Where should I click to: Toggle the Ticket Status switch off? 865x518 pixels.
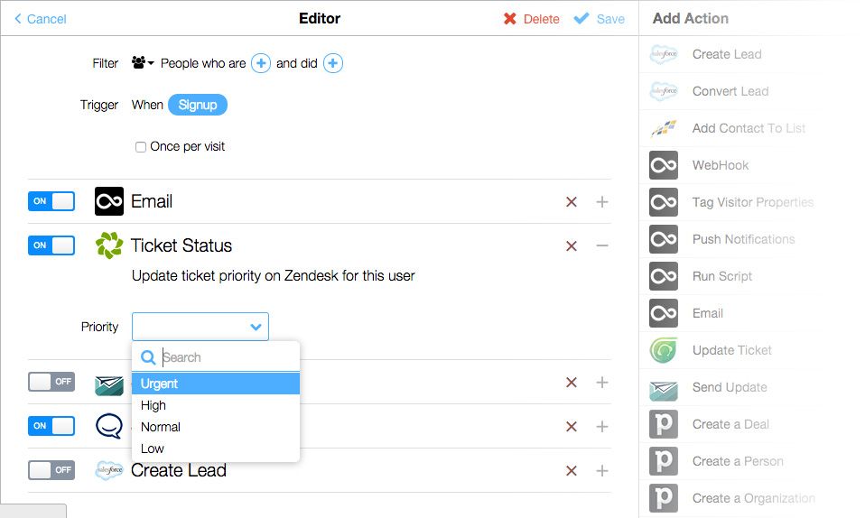(x=51, y=245)
